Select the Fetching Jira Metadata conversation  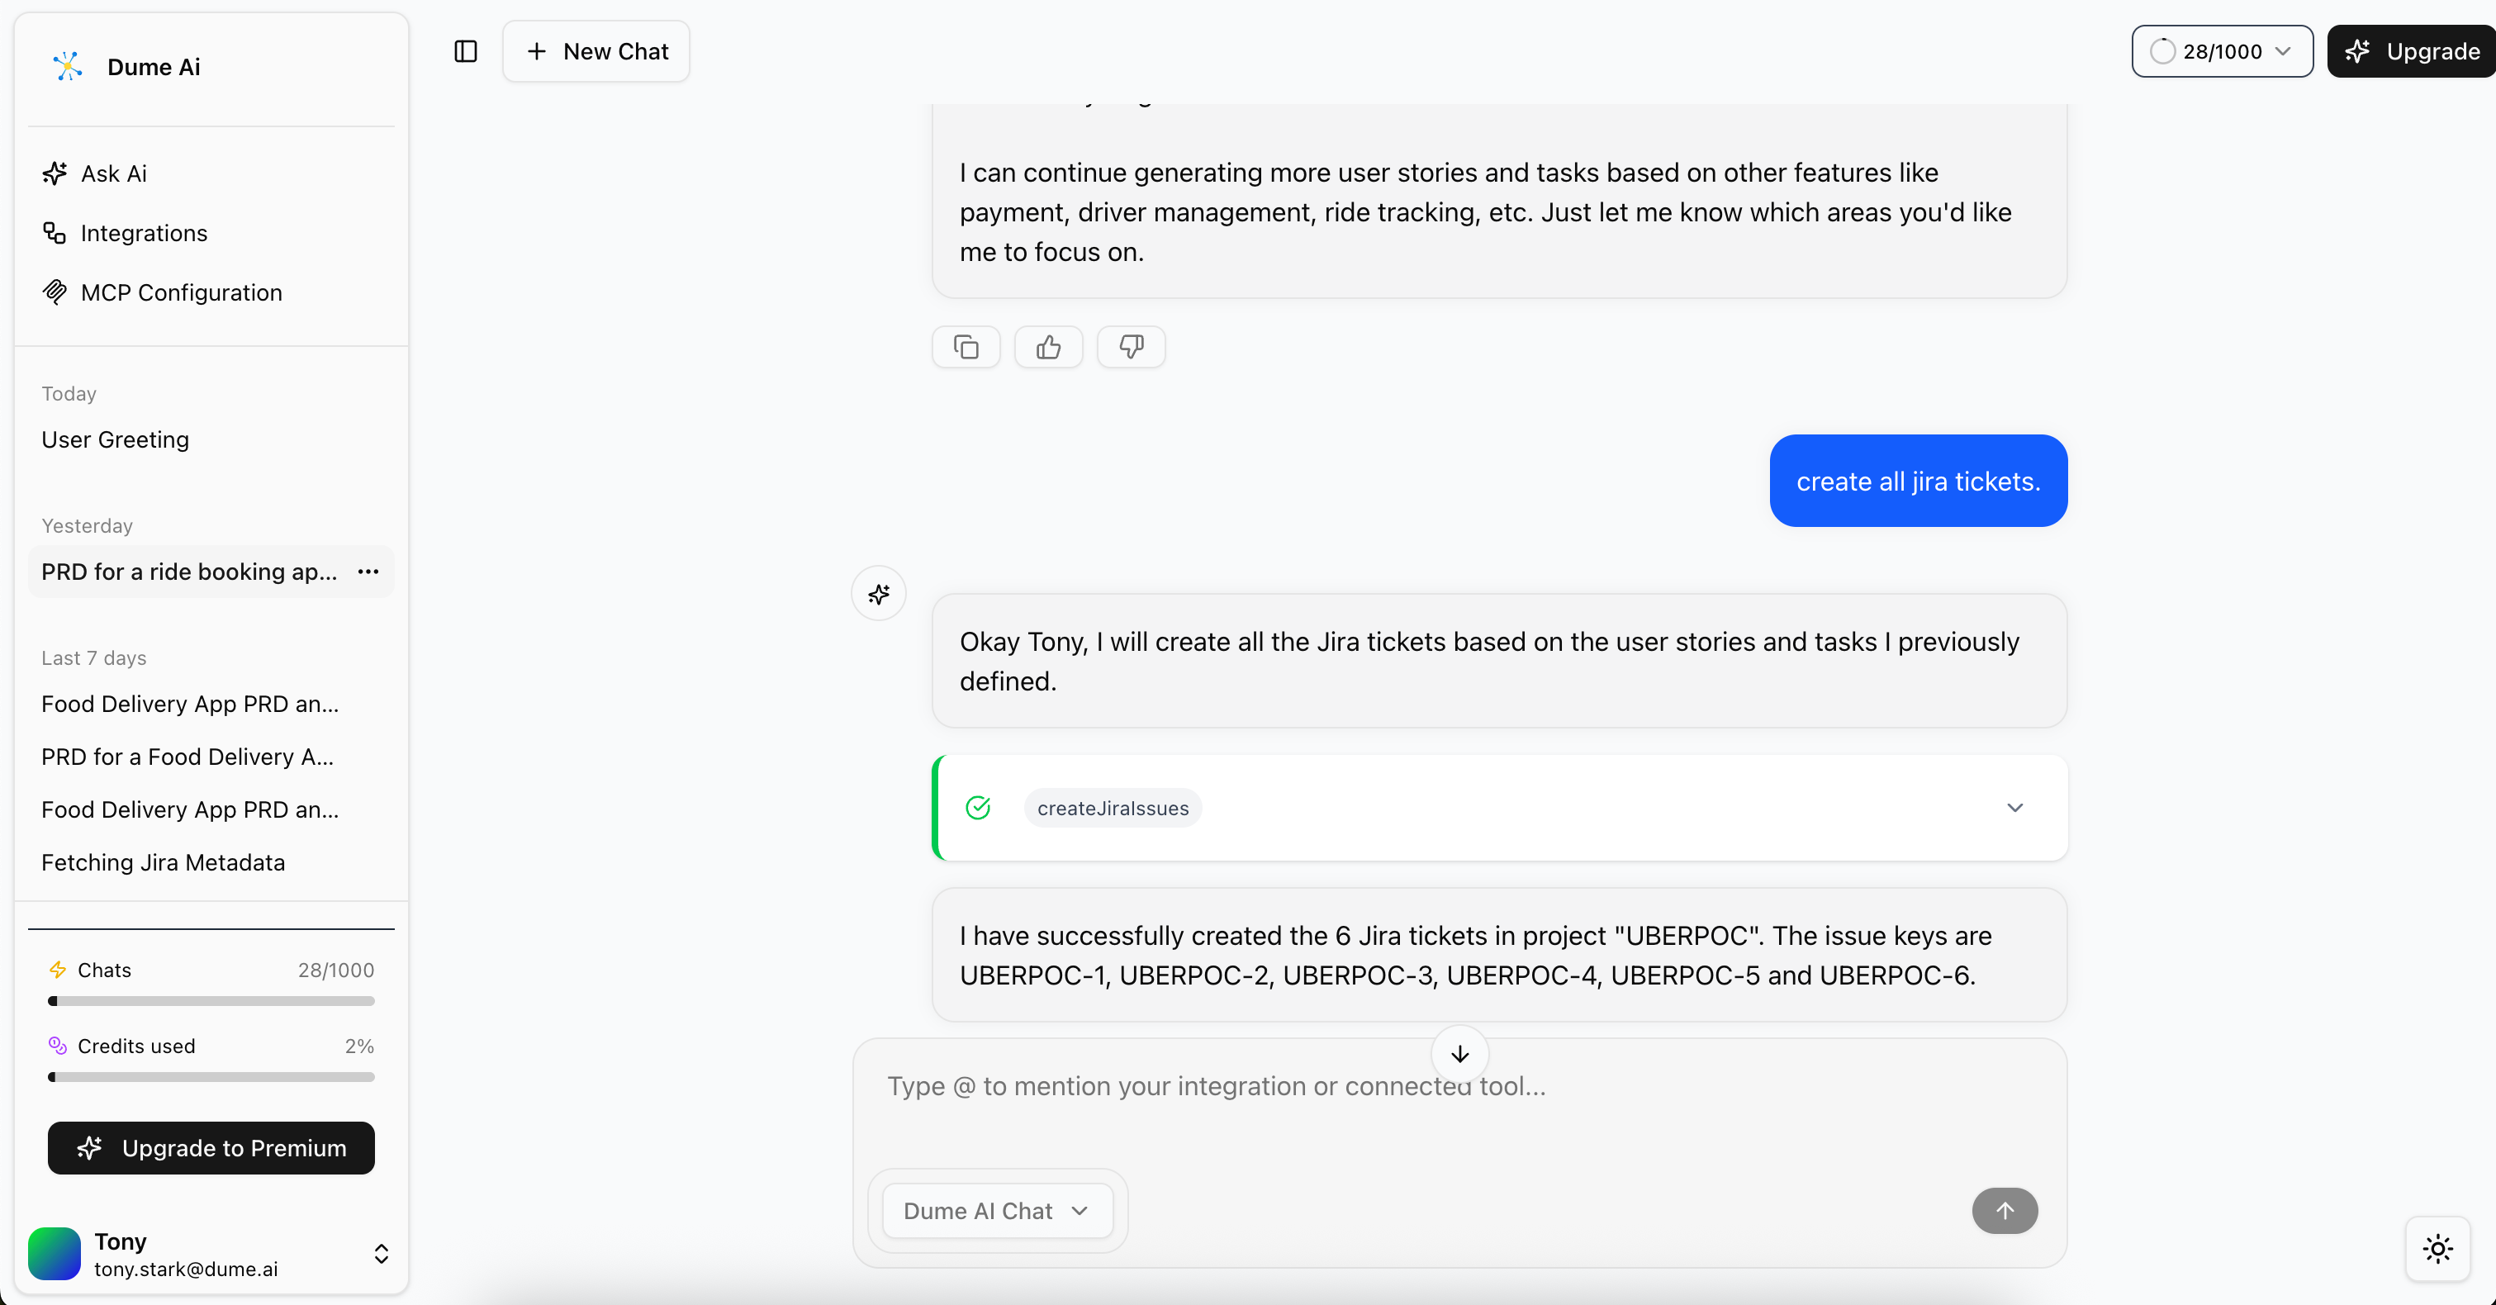point(163,862)
